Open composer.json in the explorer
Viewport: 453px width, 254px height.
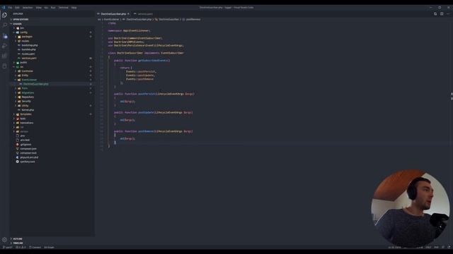[28, 149]
